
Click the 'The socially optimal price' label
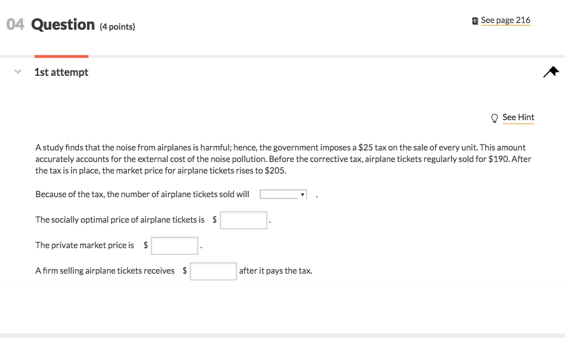coord(120,220)
